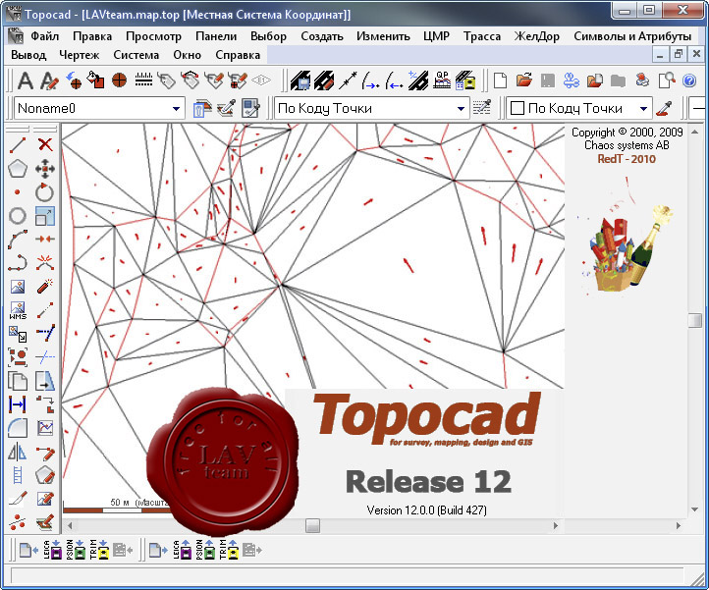Click the print preview magnifier icon
The height and width of the screenshot is (590, 709).
point(667,80)
